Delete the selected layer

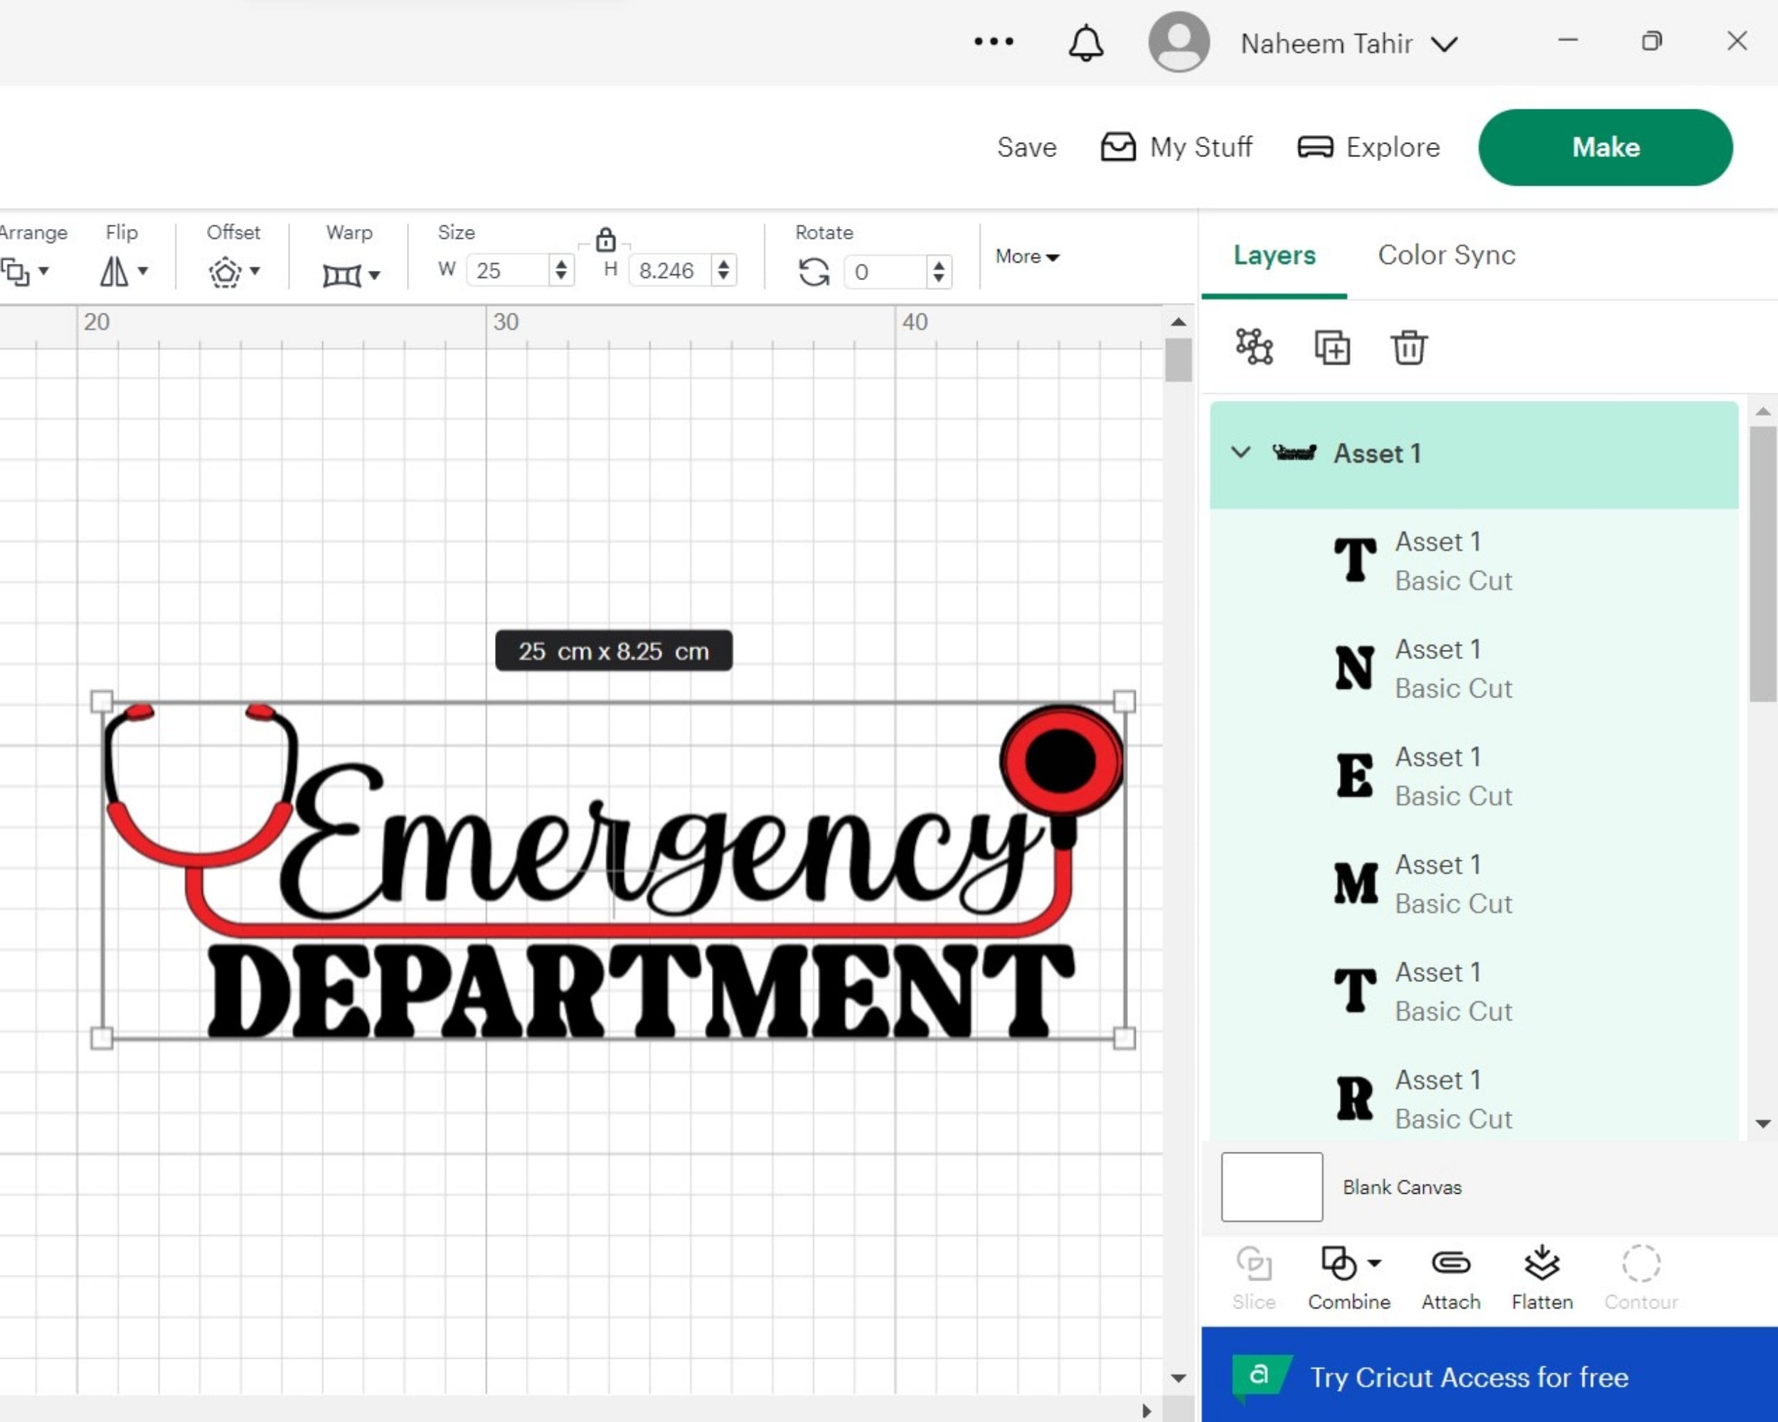(x=1407, y=347)
